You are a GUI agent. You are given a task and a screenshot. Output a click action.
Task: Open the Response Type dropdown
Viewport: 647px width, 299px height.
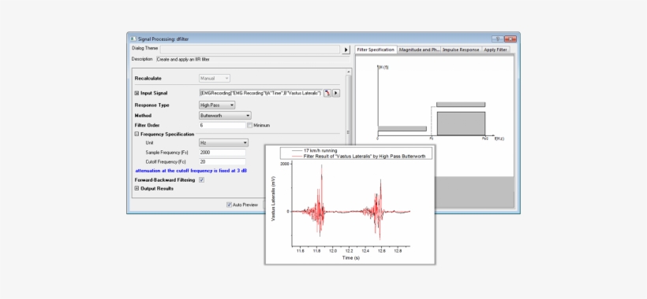[x=217, y=105]
